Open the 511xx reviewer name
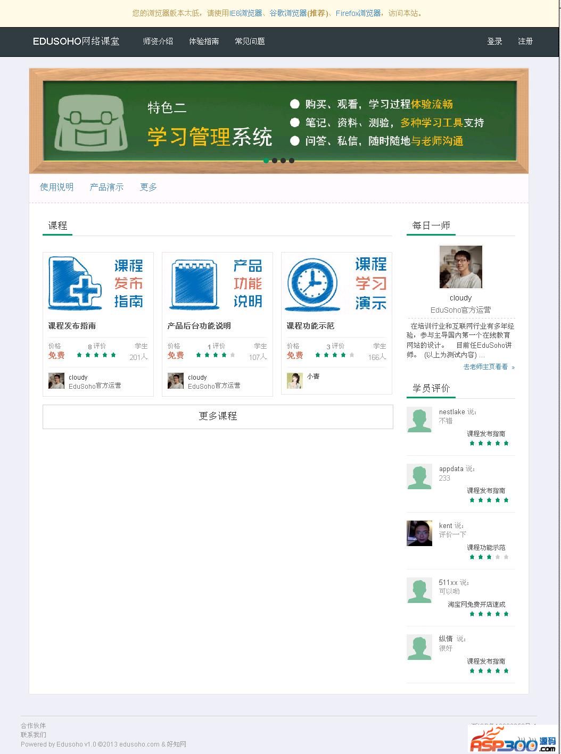This screenshot has height=754, width=561. (x=448, y=583)
